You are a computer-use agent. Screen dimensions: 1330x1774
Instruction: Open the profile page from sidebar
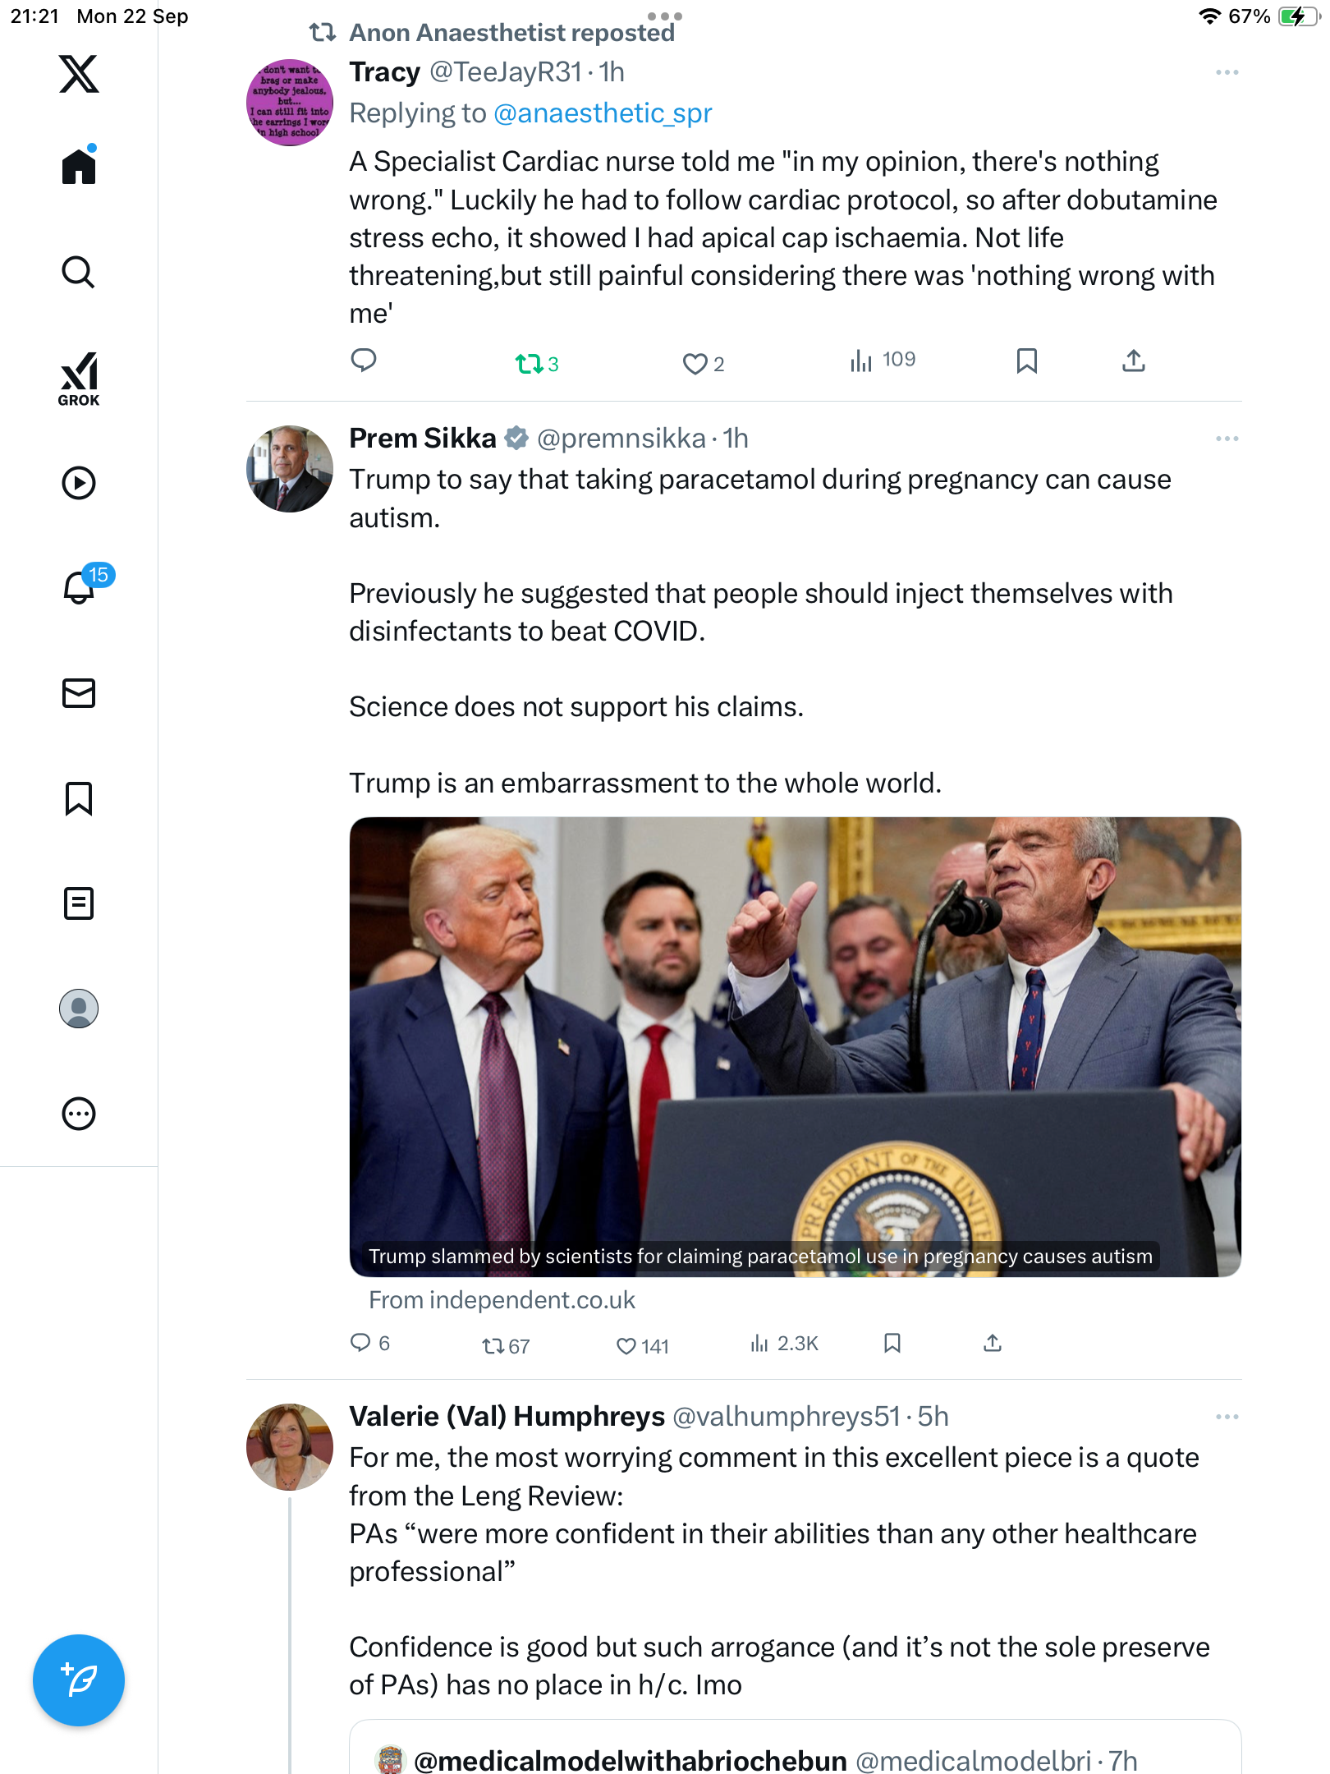click(x=79, y=1009)
